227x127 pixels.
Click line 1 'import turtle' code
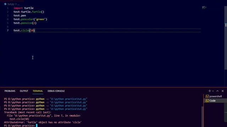tap(24, 8)
